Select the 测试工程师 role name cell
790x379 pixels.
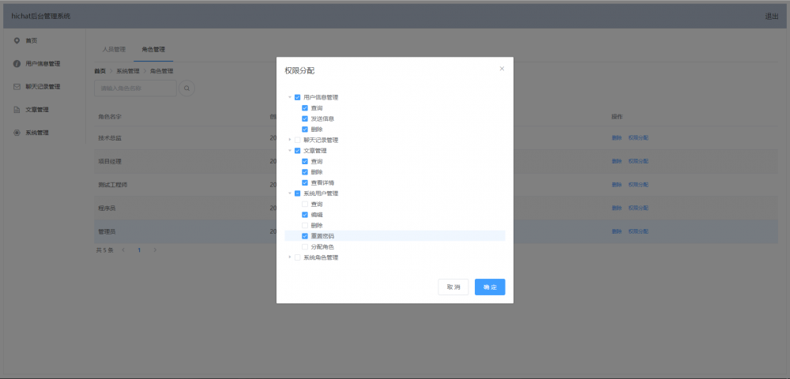coord(113,185)
